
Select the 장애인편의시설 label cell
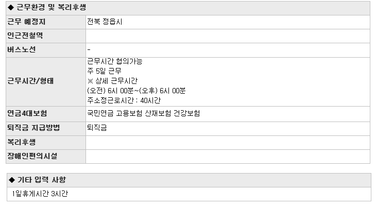[46, 157]
